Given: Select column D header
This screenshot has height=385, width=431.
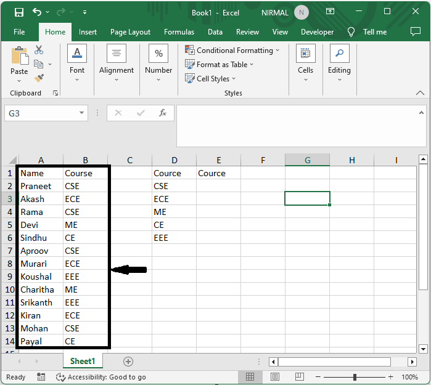Looking at the screenshot, I should tap(174, 160).
